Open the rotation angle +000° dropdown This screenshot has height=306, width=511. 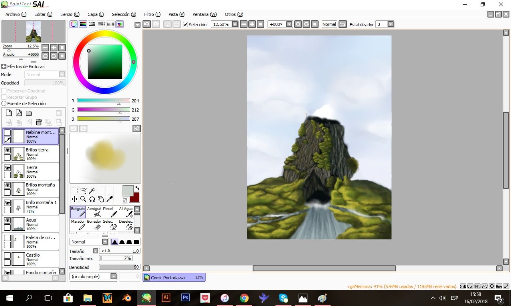[x=289, y=24]
